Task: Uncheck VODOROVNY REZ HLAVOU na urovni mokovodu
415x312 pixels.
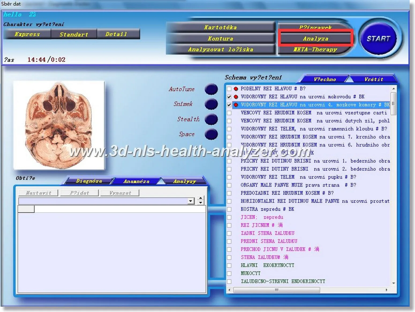Action: coord(229,97)
